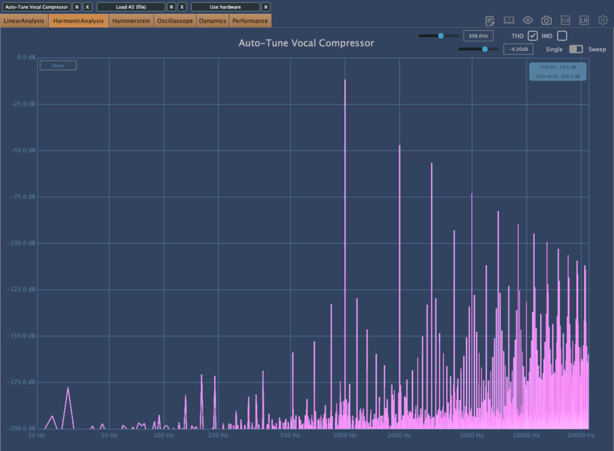Click the -150.0 dB axis label
The image size is (614, 451).
tap(21, 336)
